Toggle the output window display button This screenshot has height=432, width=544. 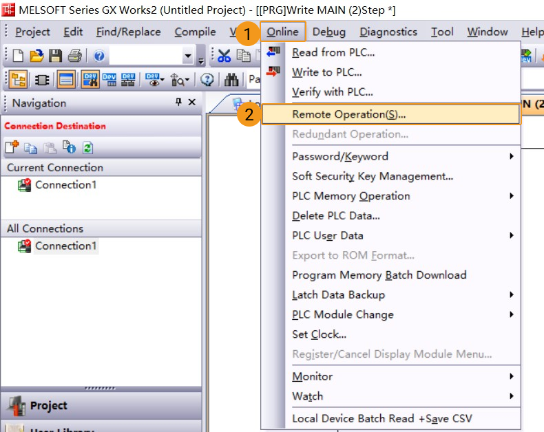click(x=66, y=80)
